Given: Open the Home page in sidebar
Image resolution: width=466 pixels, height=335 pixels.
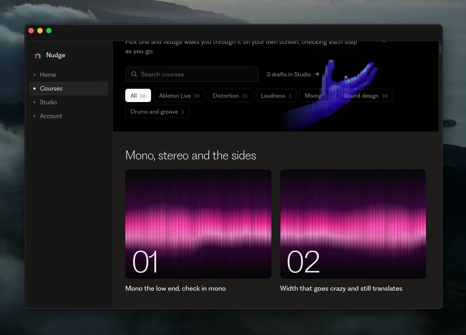Looking at the screenshot, I should click(x=68, y=75).
